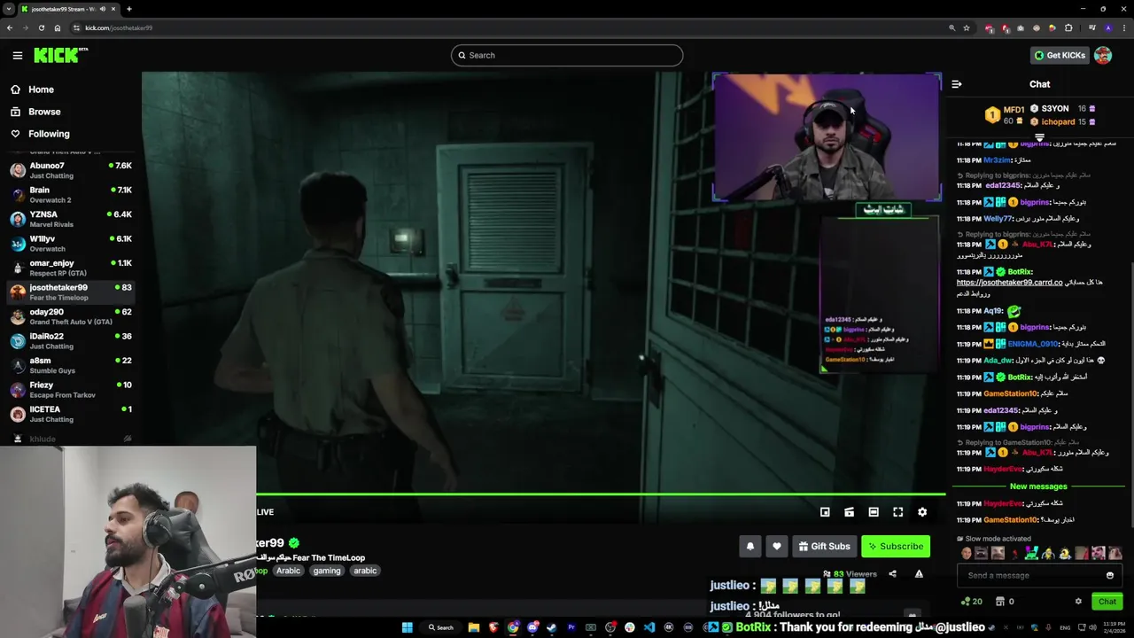The width and height of the screenshot is (1134, 638).
Task: Click the Arabic language tag
Action: click(x=288, y=571)
